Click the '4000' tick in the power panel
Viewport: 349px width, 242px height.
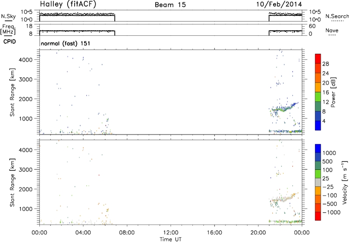coord(26,60)
